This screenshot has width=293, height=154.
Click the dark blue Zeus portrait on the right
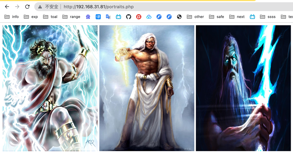point(243,88)
